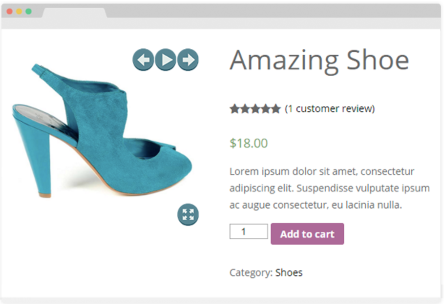Select the blank browser tab
Viewport: 446px width, 304px height.
[x=75, y=12]
